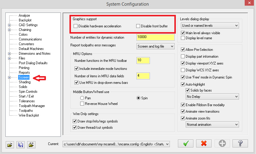Open the Current configuration file dropdown
Screen dimensions: 256x154
coord(167,144)
